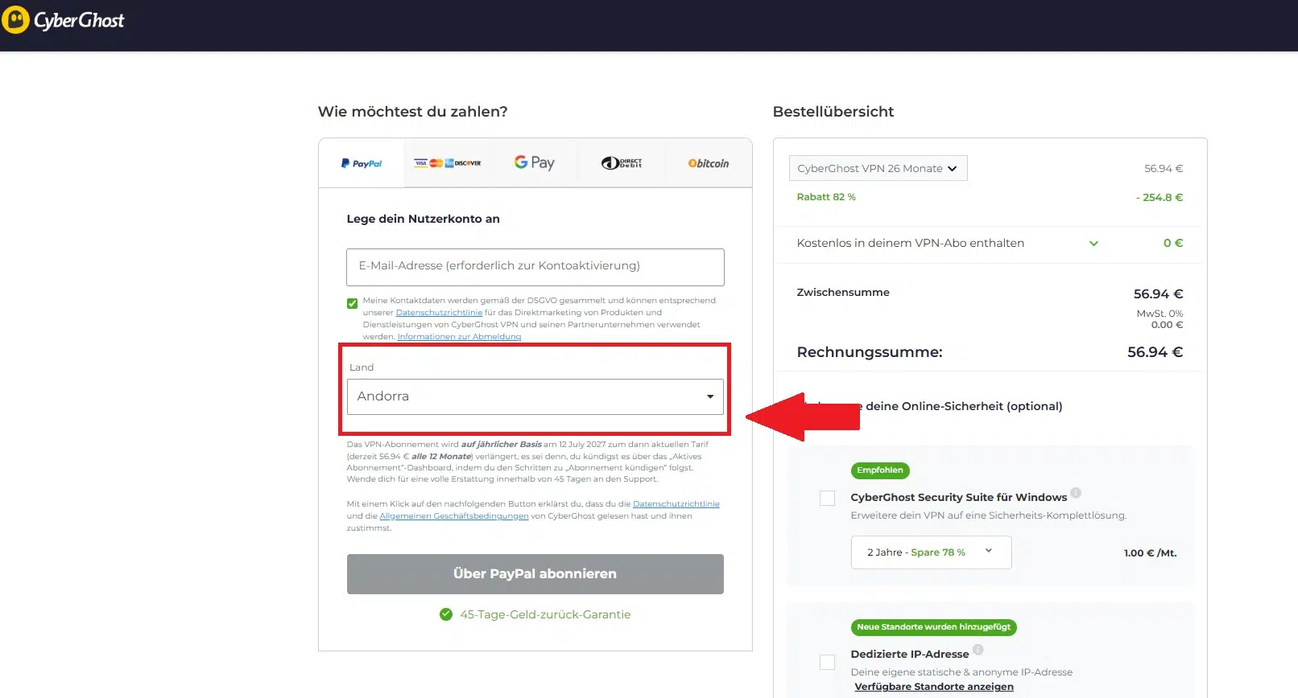Open the Land dropdown showing Andorra
The width and height of the screenshot is (1298, 698).
tap(535, 396)
